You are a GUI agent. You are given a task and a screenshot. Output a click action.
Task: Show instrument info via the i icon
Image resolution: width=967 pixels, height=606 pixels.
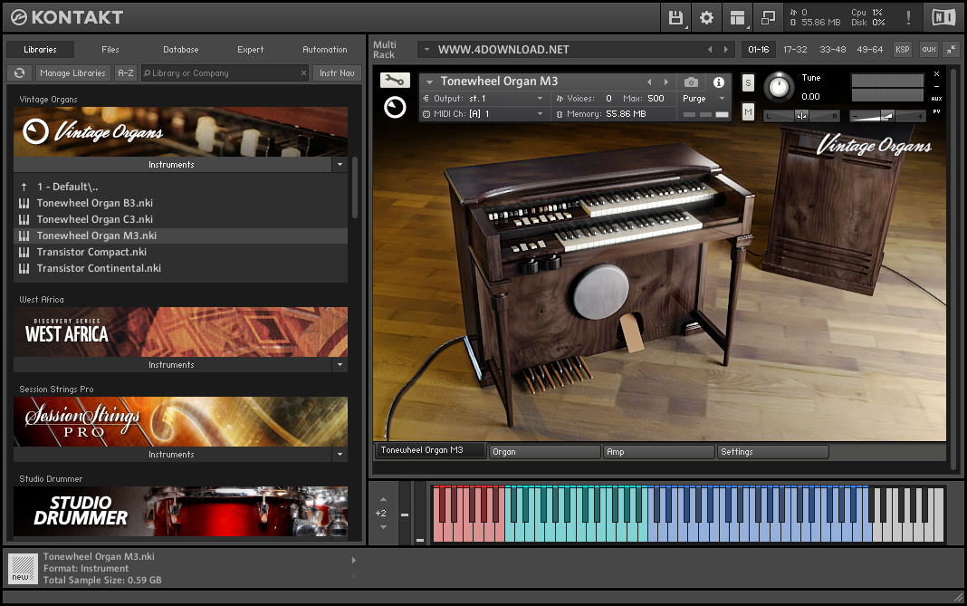[718, 82]
